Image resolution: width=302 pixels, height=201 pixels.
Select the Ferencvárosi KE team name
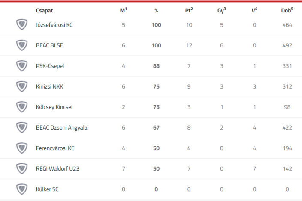(x=55, y=148)
